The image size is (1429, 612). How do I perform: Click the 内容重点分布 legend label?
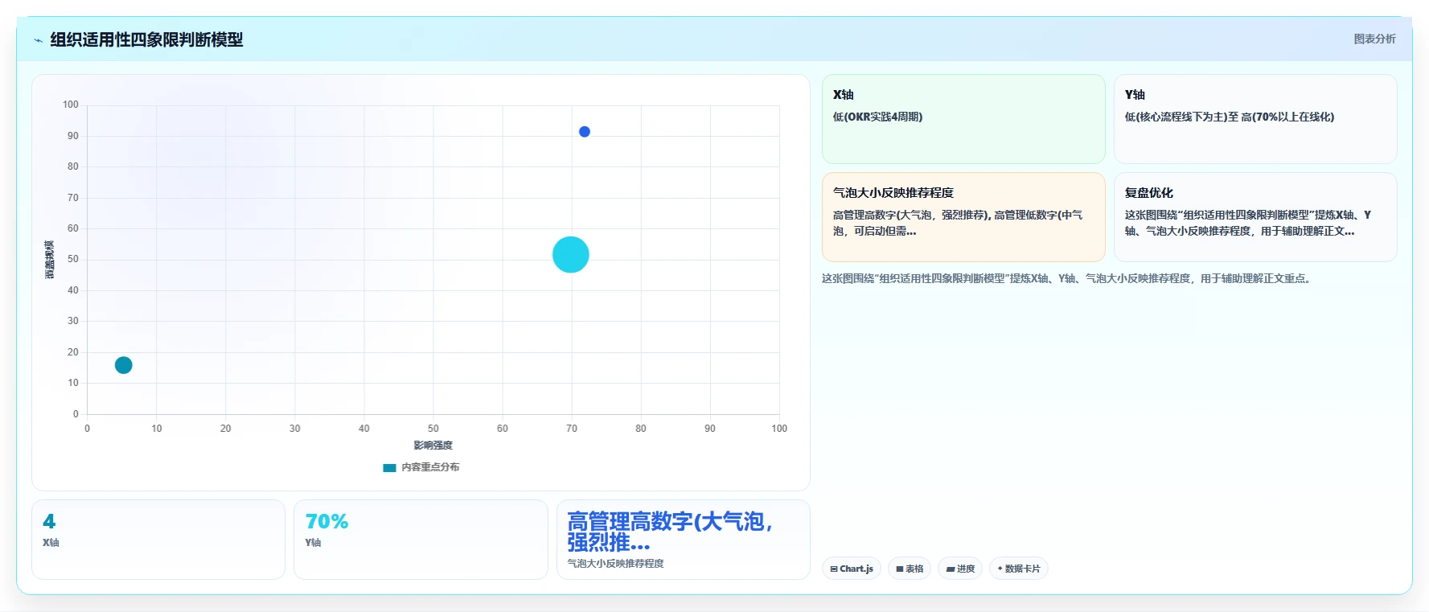[x=430, y=467]
